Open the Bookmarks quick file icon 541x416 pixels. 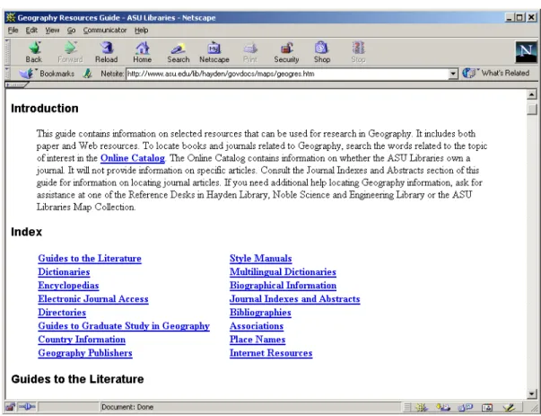(27, 74)
